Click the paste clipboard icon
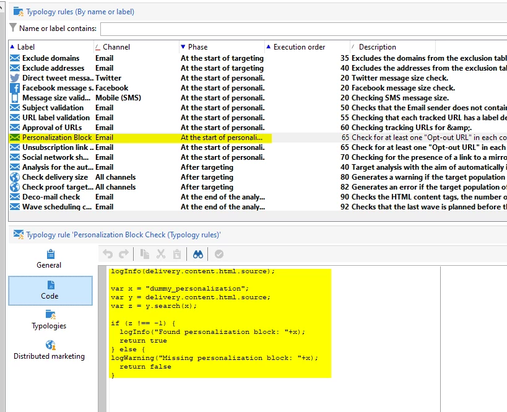 tap(177, 254)
